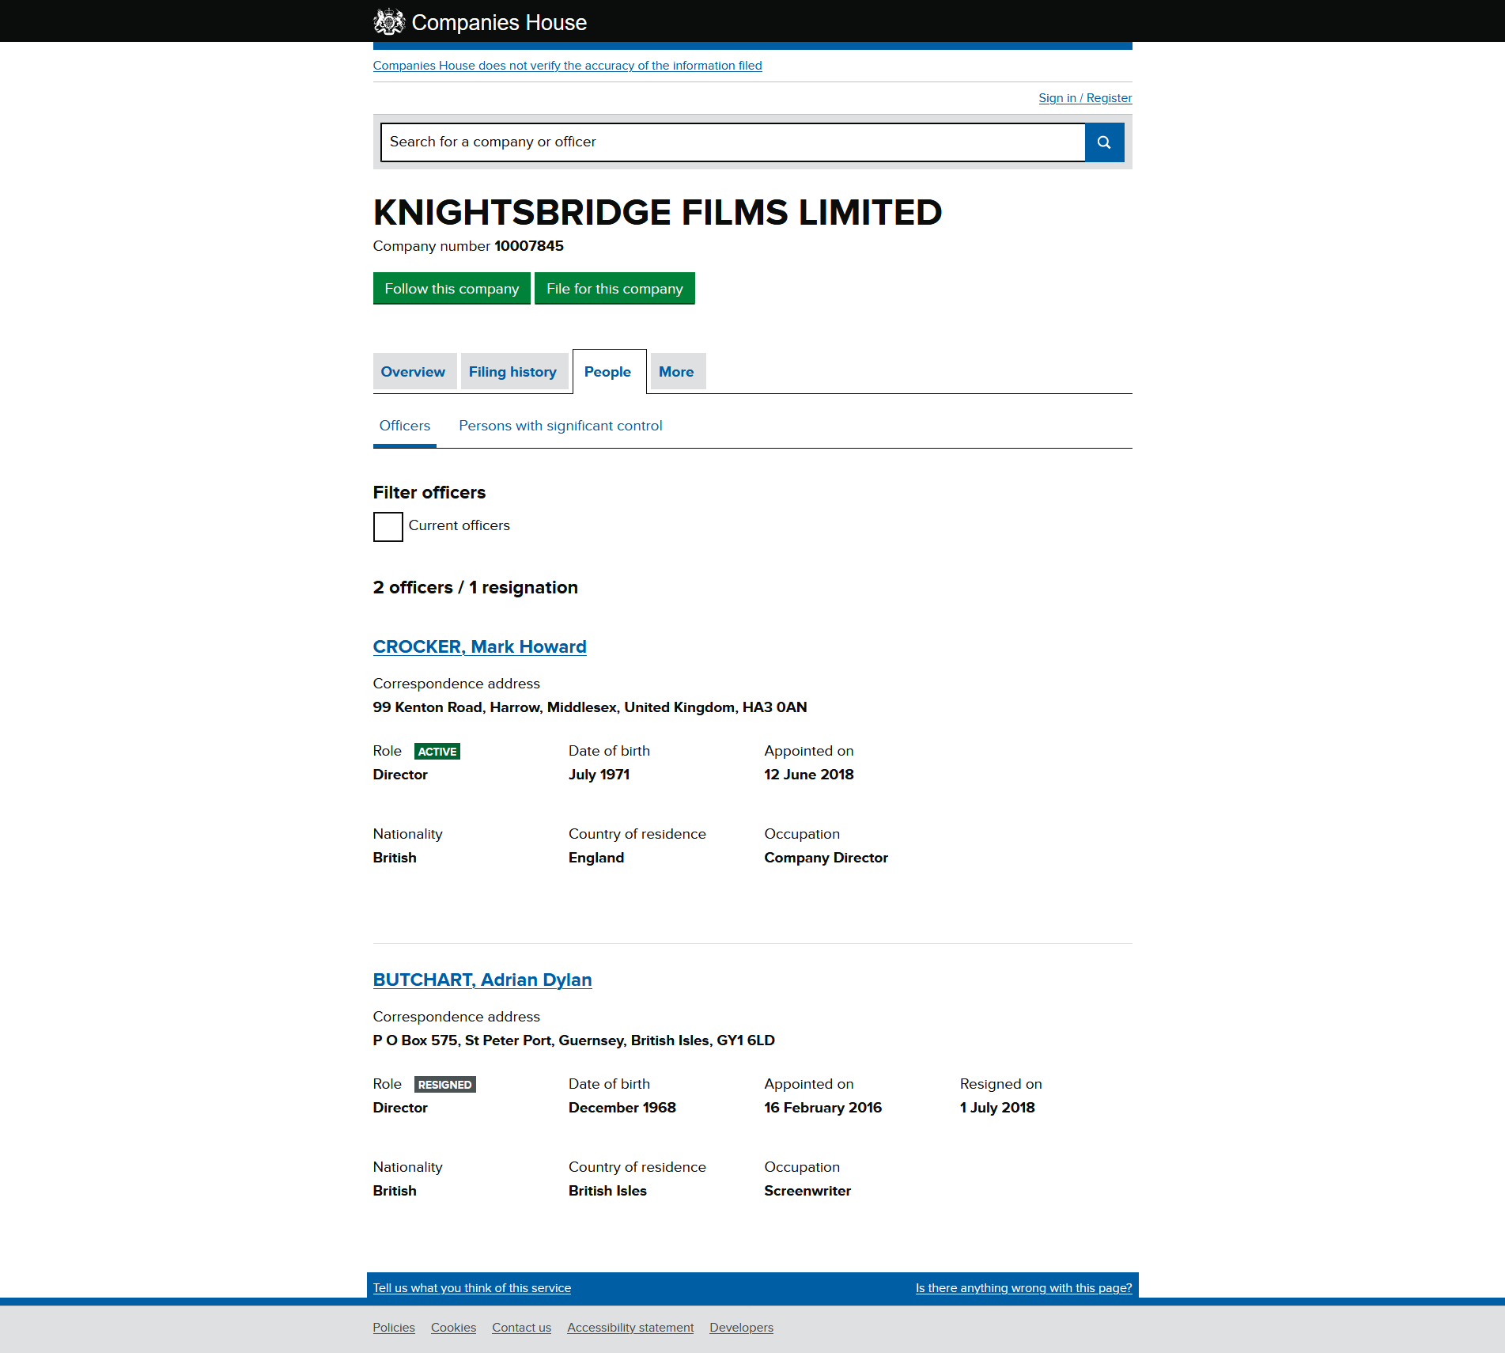This screenshot has width=1505, height=1353.
Task: Click File for this company button
Action: coord(614,289)
